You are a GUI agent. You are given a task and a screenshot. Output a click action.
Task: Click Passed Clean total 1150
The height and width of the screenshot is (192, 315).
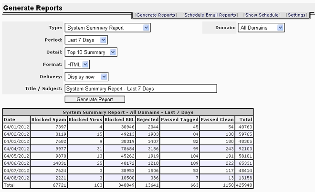tap(217, 185)
